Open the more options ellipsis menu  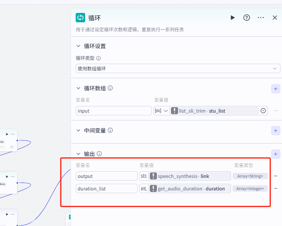[x=261, y=18]
